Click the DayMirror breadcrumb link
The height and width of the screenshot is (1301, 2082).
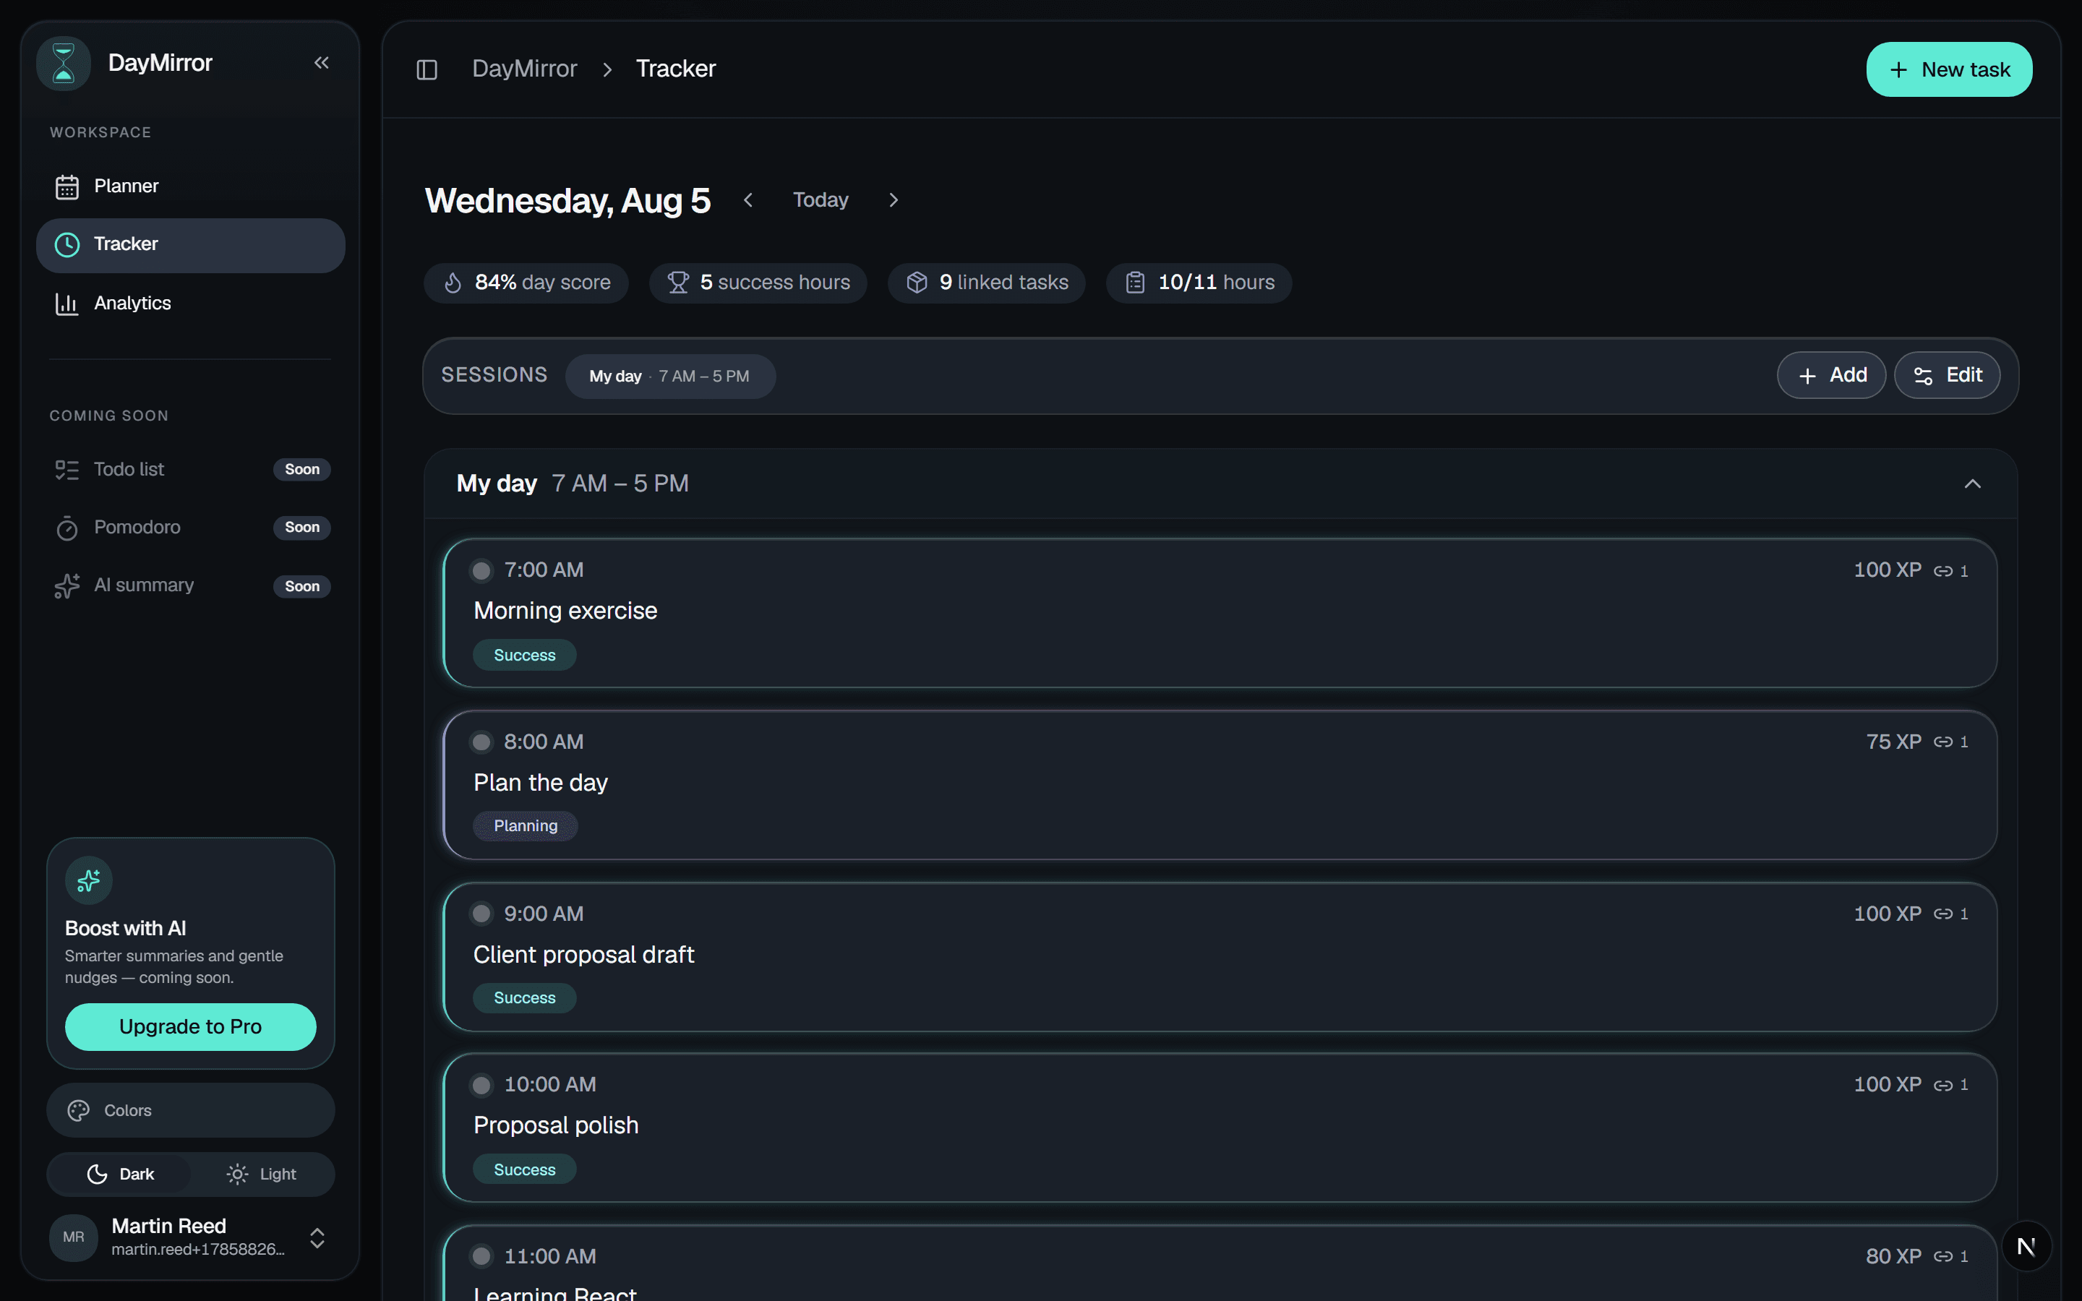click(x=525, y=69)
